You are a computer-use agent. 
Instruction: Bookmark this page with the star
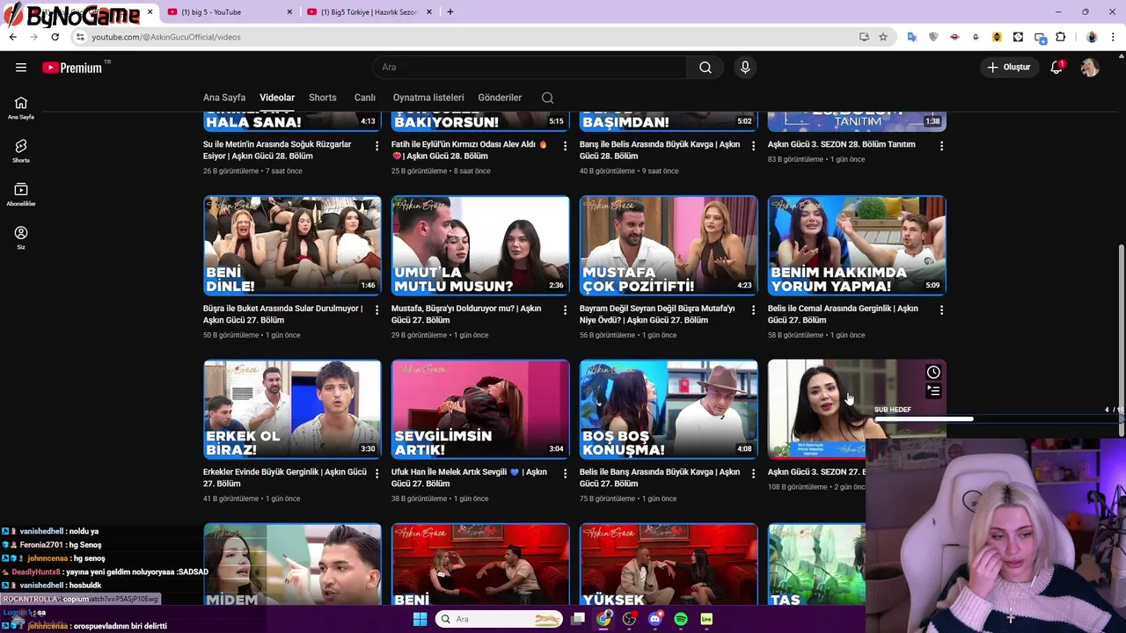click(x=883, y=37)
